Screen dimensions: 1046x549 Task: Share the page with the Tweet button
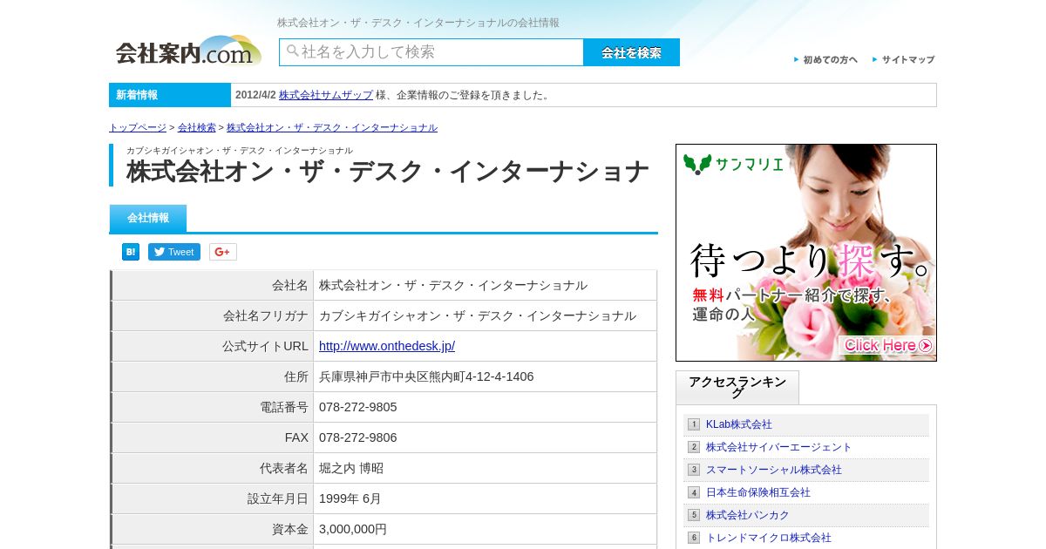point(174,252)
